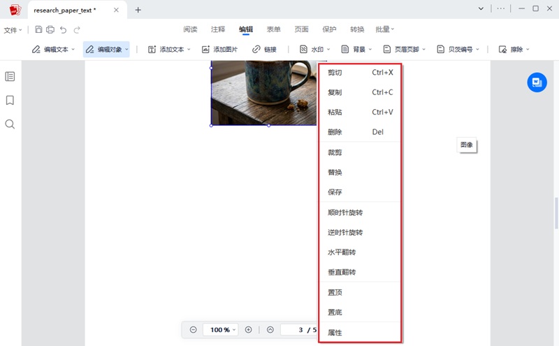The height and width of the screenshot is (346, 559).
Task: Open a new tab with plus icon
Action: [x=138, y=10]
